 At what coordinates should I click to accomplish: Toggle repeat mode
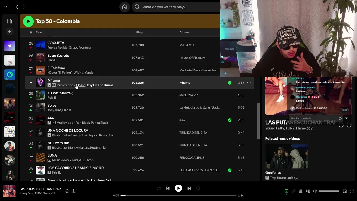(198, 188)
